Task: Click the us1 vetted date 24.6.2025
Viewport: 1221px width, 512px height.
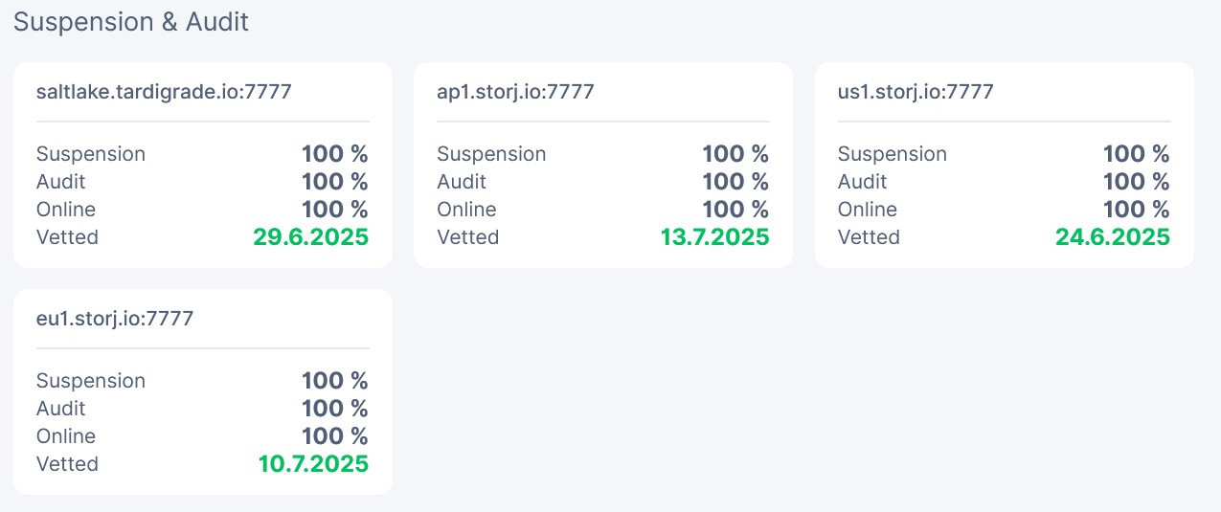Action: click(1112, 237)
